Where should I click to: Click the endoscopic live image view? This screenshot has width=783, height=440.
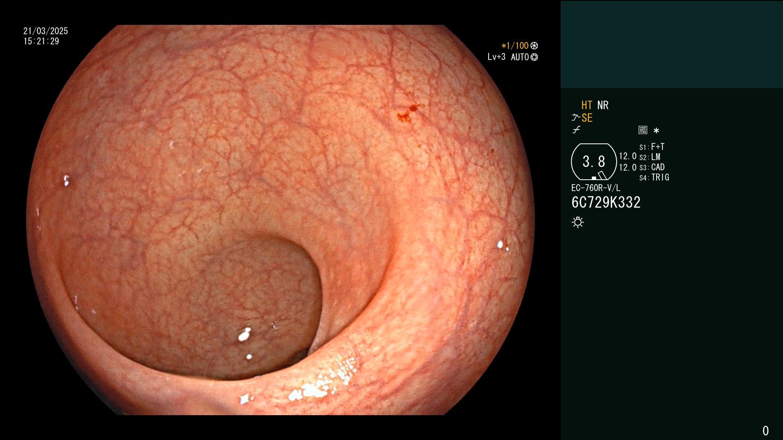point(281,220)
